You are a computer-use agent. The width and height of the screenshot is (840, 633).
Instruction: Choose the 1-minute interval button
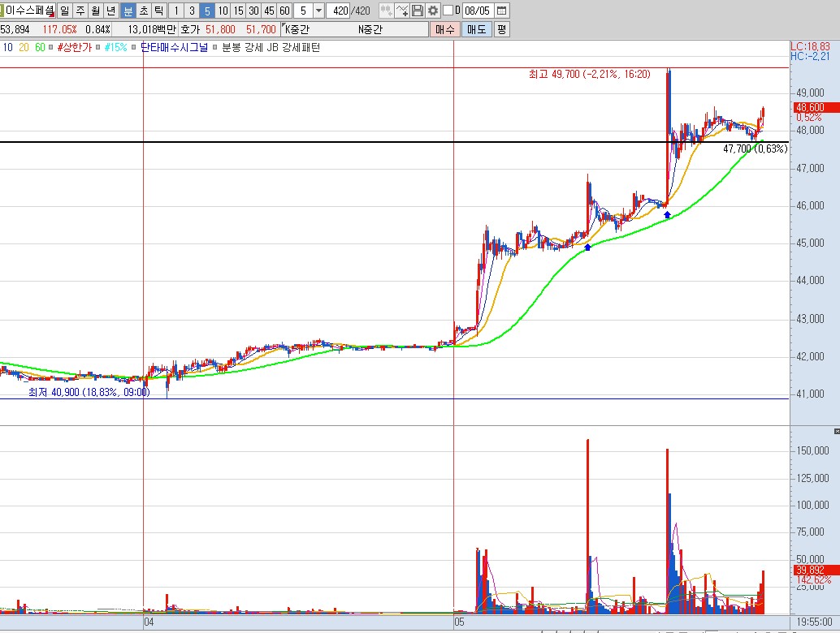tap(176, 11)
